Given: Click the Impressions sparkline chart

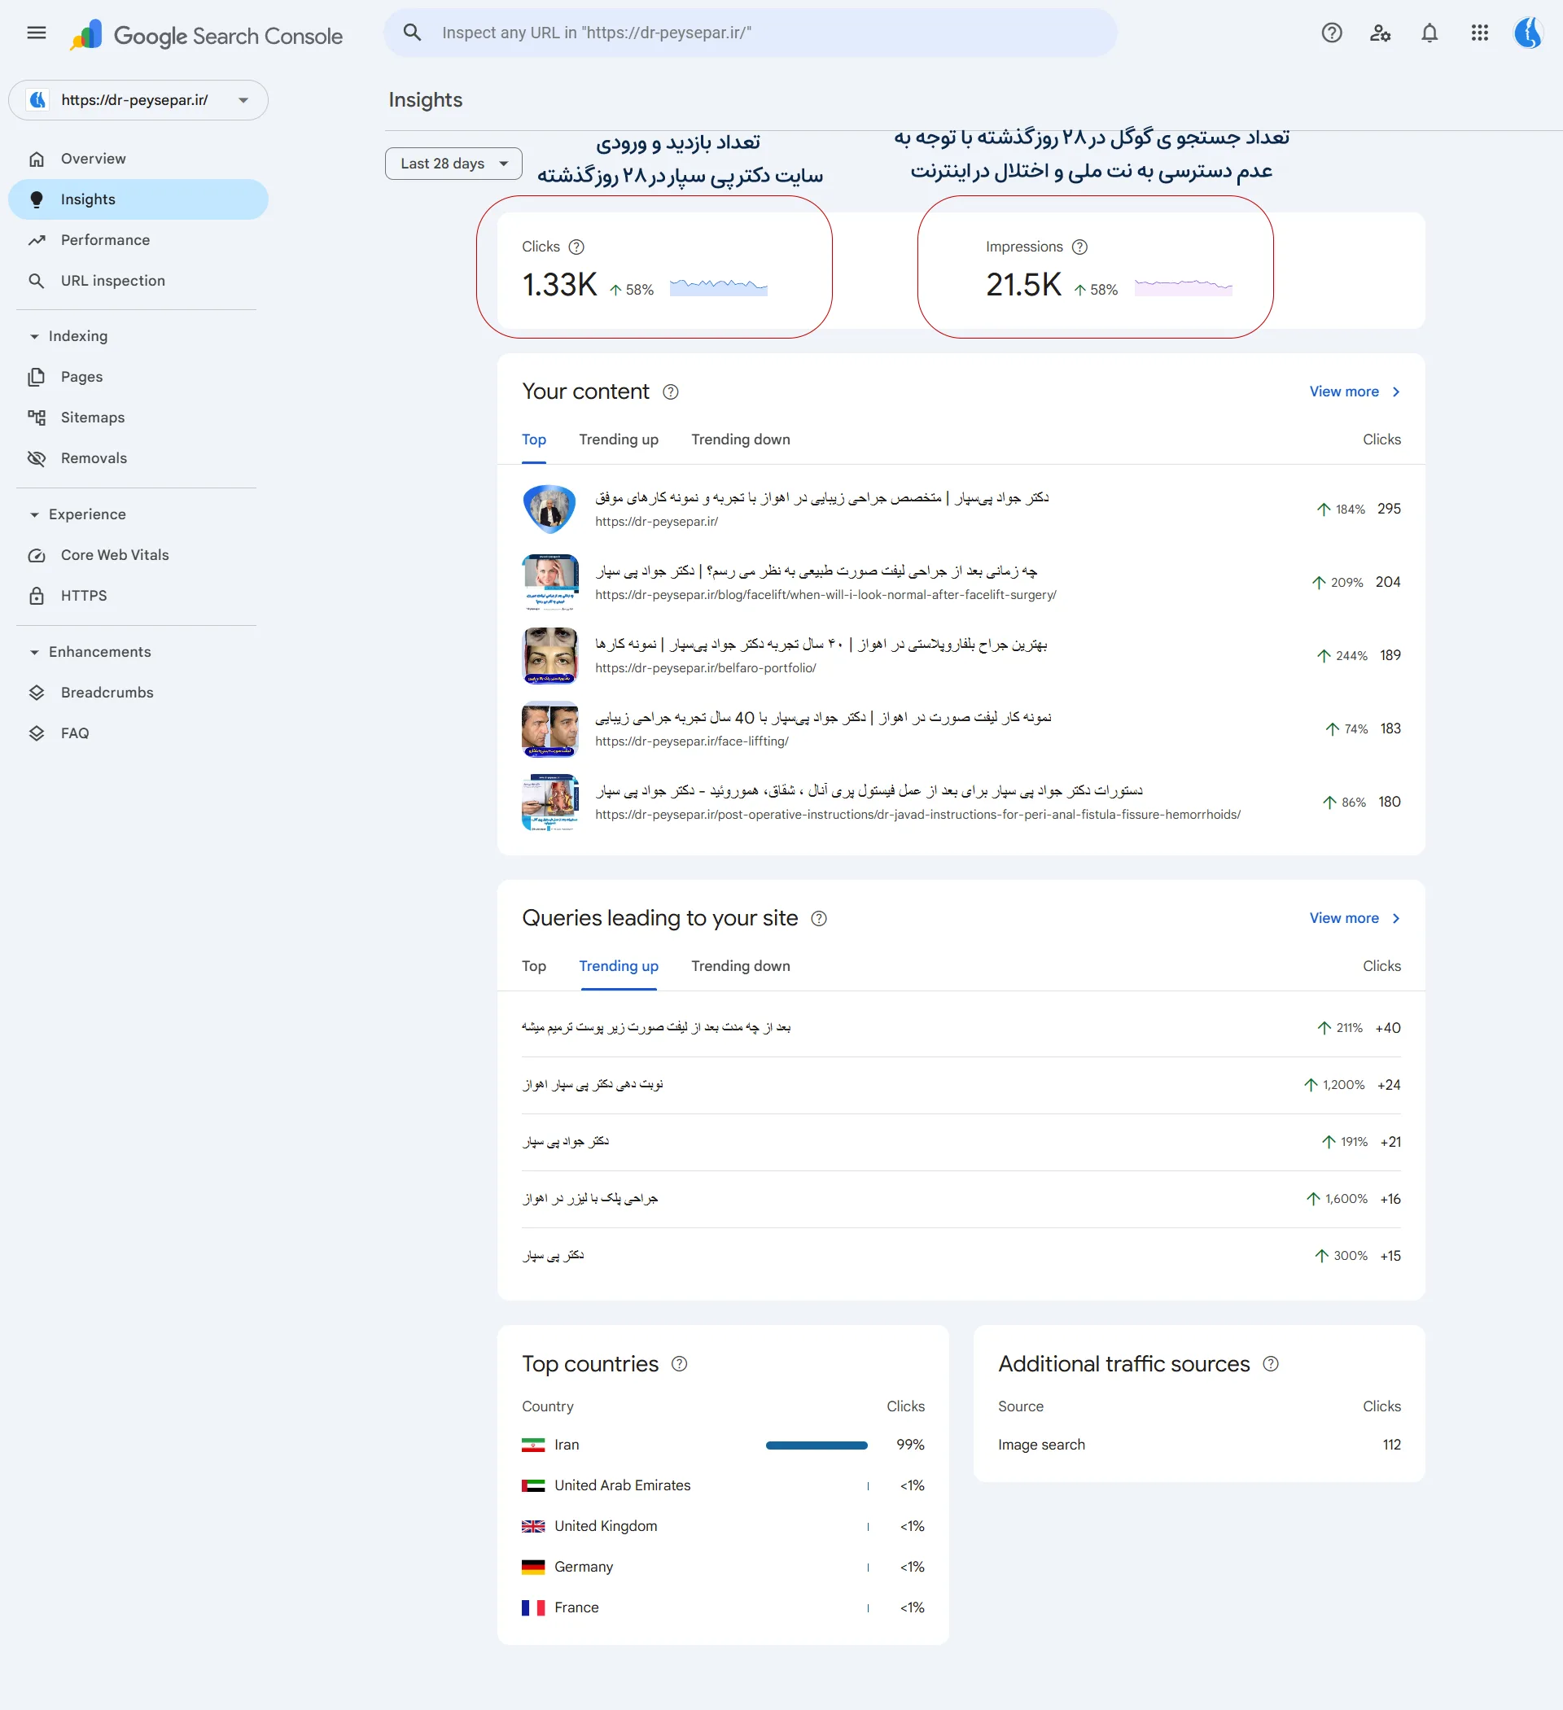Looking at the screenshot, I should pos(1183,286).
